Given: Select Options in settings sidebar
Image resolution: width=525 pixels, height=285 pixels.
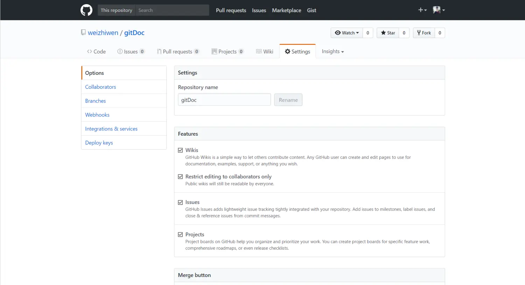Looking at the screenshot, I should pyautogui.click(x=124, y=73).
